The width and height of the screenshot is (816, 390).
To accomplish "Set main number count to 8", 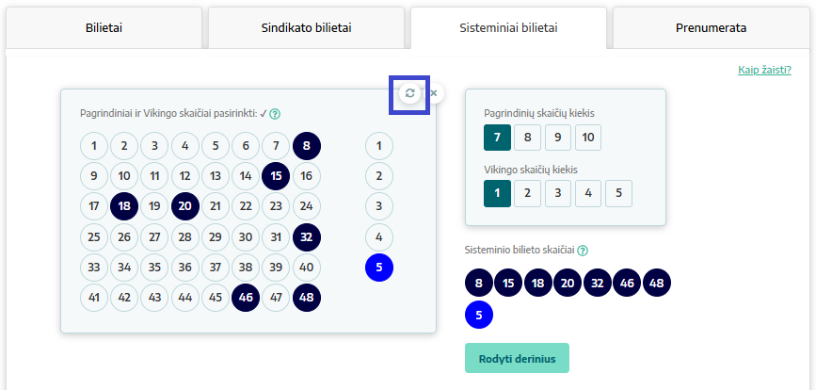I will 527,138.
